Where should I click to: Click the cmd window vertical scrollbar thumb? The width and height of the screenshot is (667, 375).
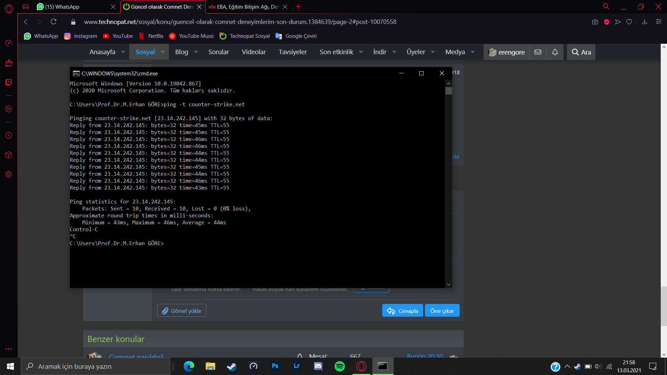(x=448, y=91)
